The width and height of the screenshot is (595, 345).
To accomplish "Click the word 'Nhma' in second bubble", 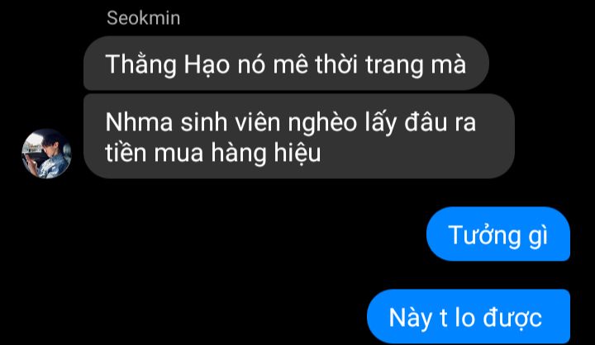I will pos(139,122).
